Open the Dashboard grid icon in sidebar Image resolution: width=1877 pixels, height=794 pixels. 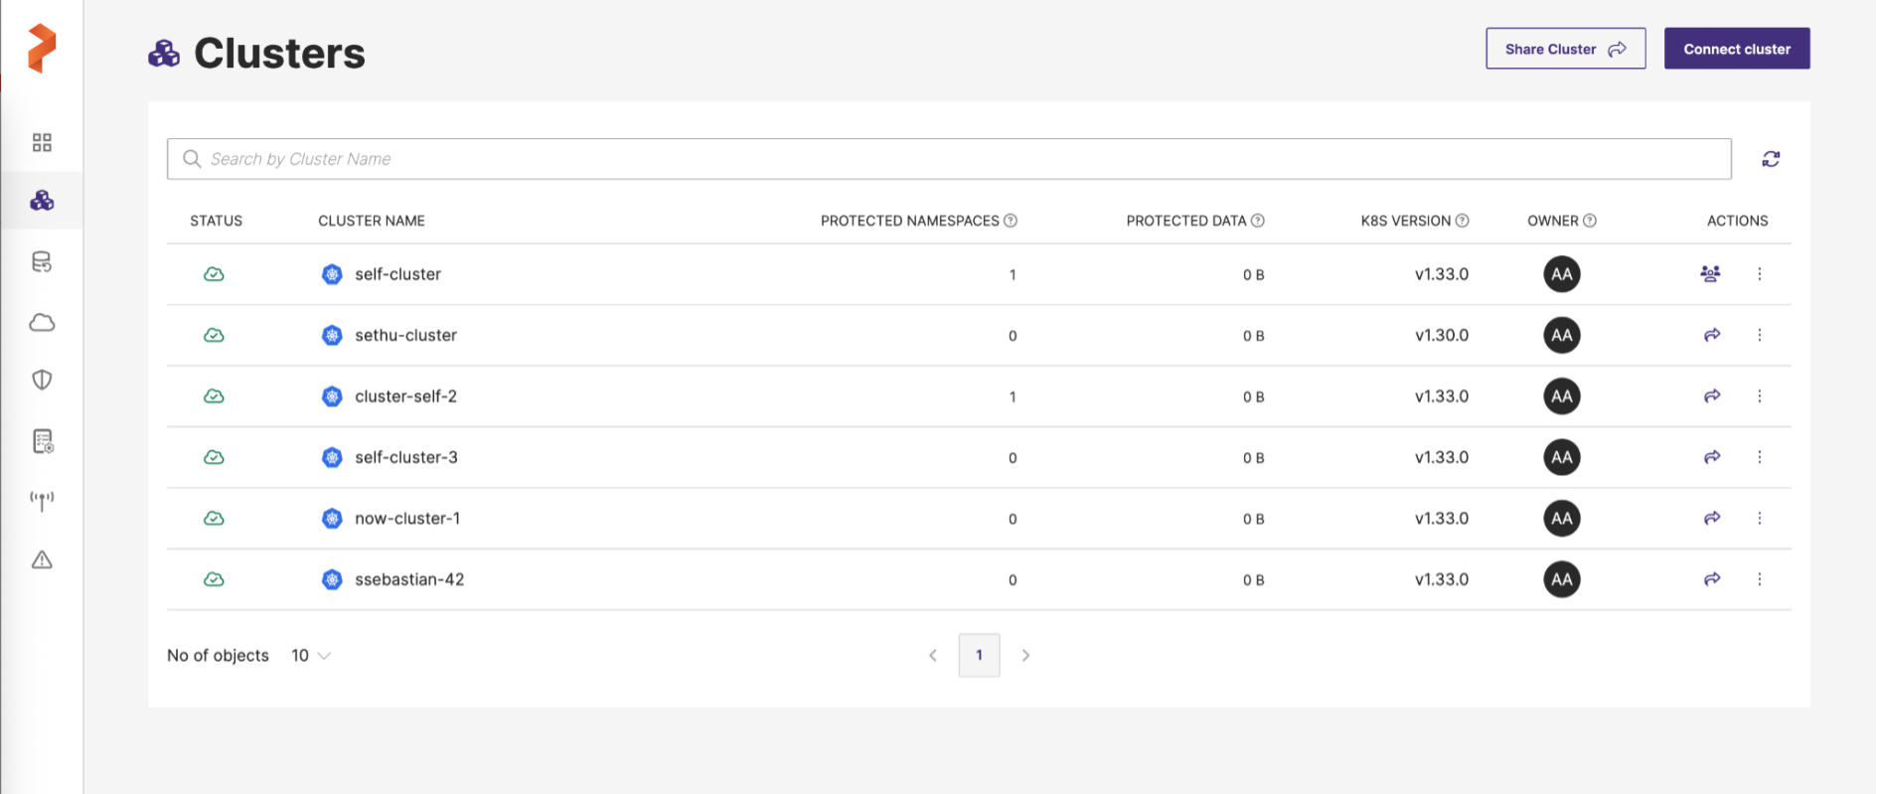click(42, 143)
